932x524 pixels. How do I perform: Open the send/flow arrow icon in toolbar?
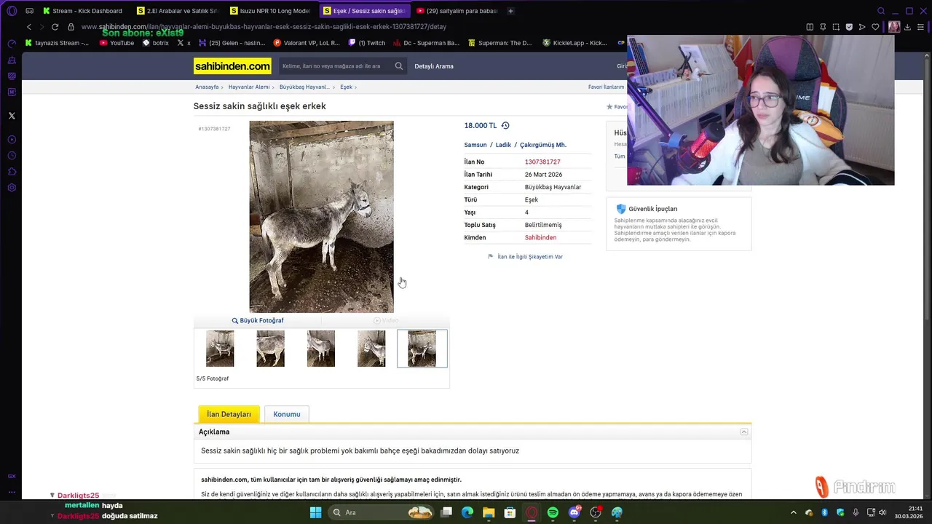pyautogui.click(x=862, y=27)
